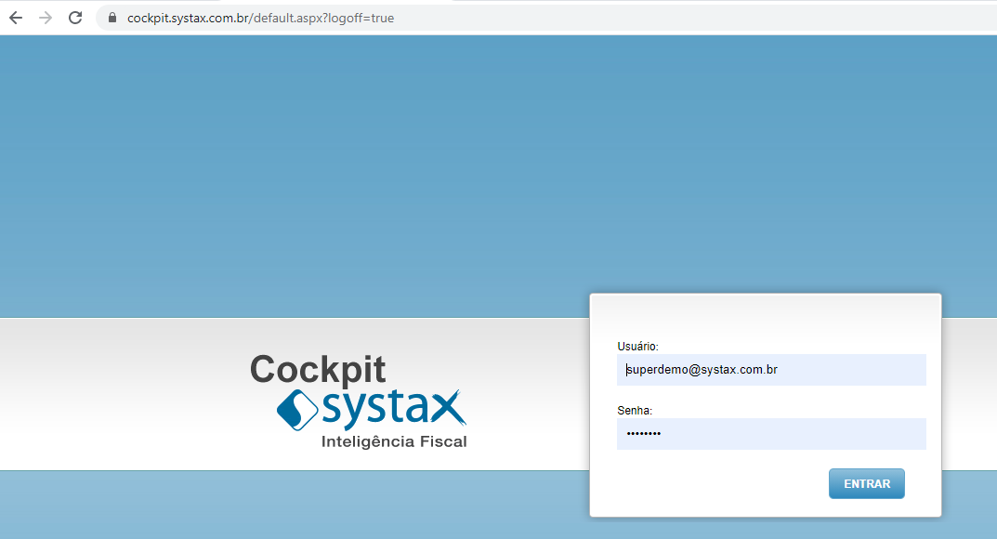Screen dimensions: 997x539
Task: Click the 'Inteligência Fiscal' tagline text
Action: point(394,441)
